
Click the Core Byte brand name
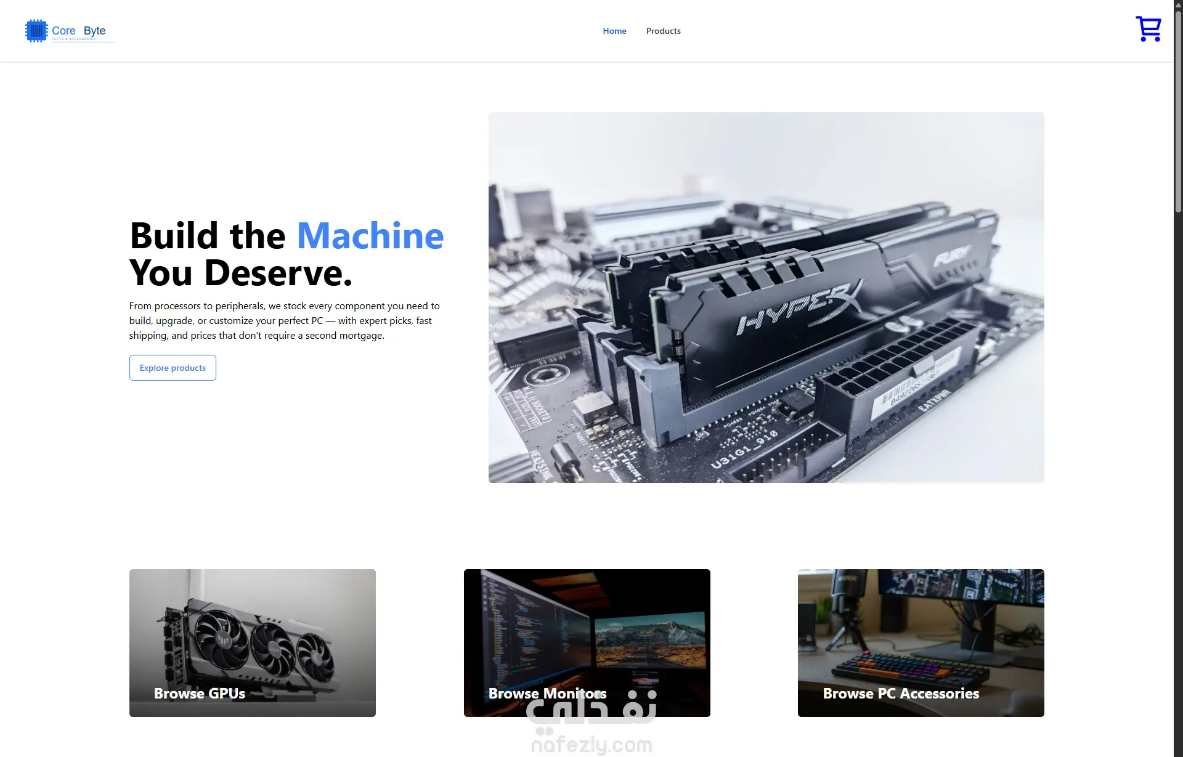tap(79, 31)
